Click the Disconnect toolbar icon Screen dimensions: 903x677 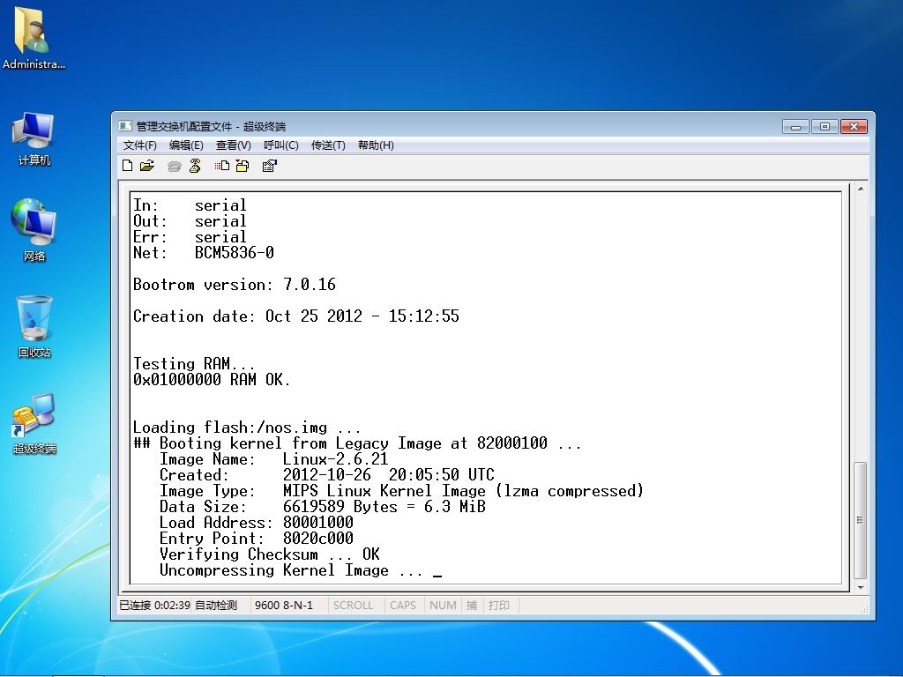click(195, 166)
